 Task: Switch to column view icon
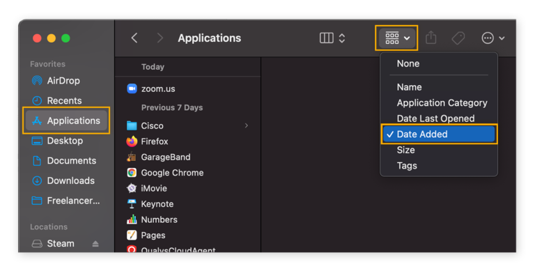click(326, 38)
